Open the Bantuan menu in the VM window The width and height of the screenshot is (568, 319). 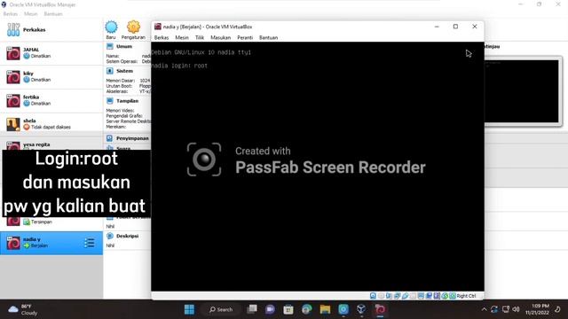click(x=268, y=37)
